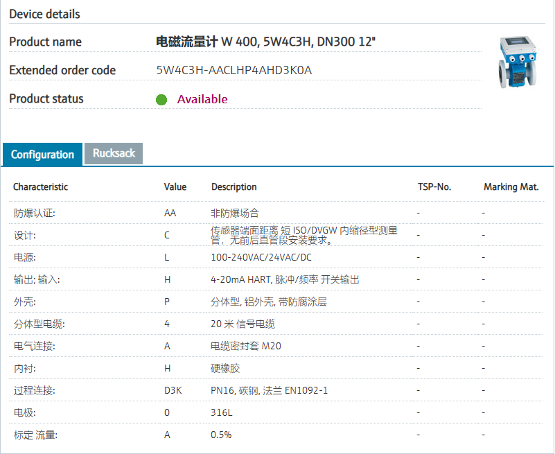Click the TSP-No. column header
555x454 pixels.
point(434,187)
